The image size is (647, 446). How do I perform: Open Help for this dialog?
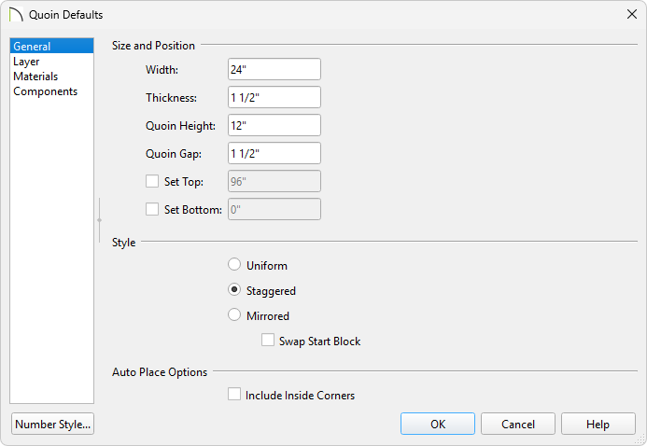[598, 424]
